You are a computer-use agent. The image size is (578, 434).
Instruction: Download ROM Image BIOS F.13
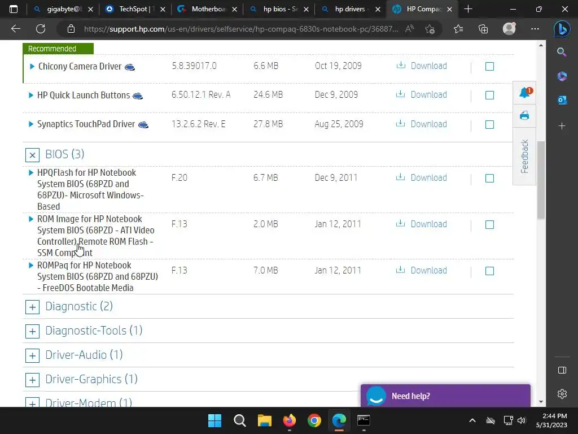[422, 224]
